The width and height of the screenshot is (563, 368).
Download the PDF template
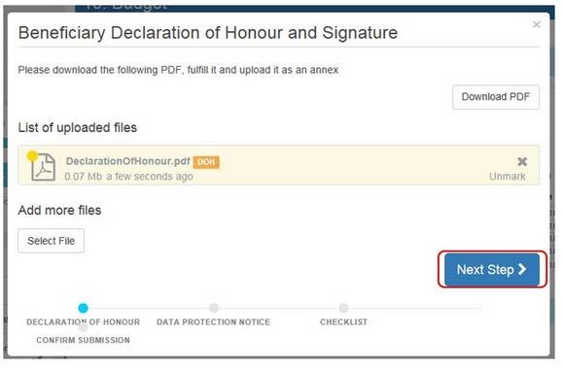(x=496, y=97)
